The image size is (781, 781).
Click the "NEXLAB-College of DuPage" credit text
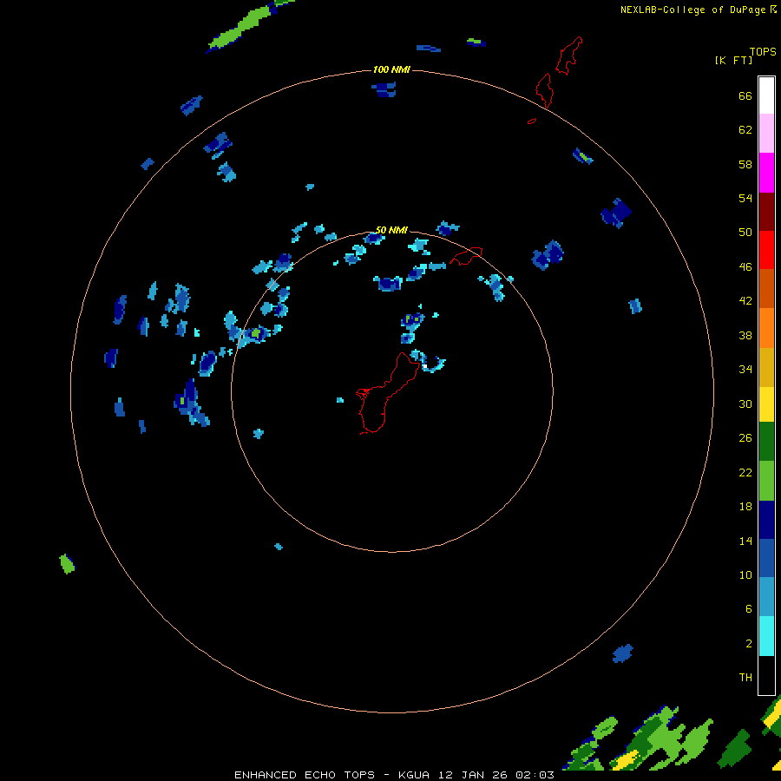694,10
